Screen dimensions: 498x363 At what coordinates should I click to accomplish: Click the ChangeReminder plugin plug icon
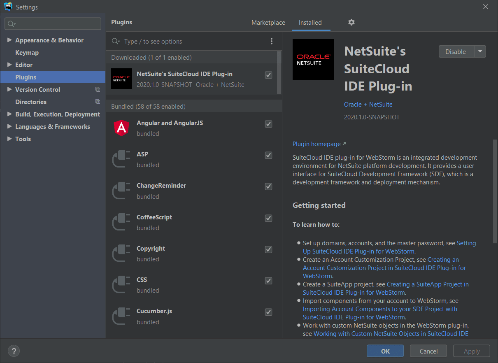(x=121, y=191)
